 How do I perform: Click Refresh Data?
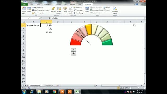click(95, 13)
